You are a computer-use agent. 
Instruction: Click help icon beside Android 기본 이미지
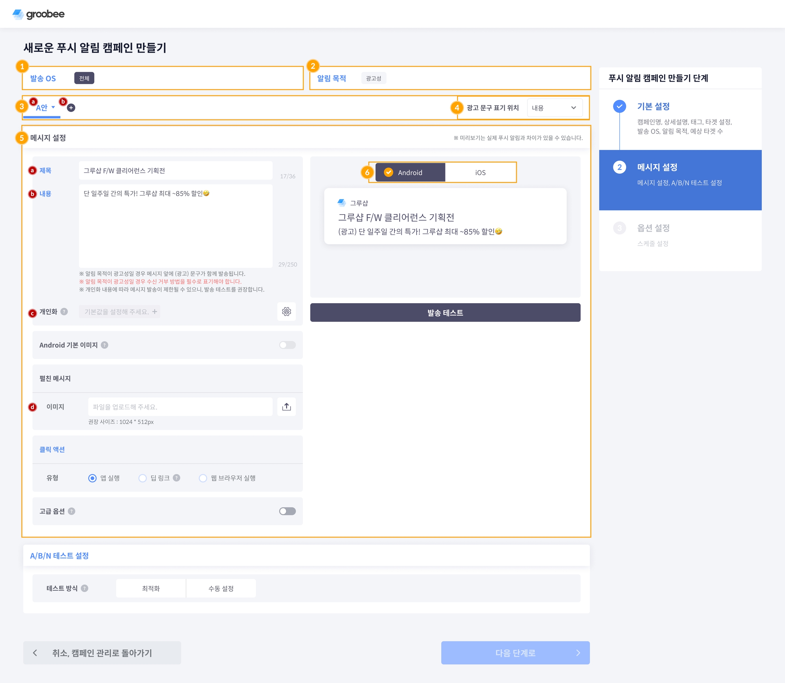tap(105, 345)
